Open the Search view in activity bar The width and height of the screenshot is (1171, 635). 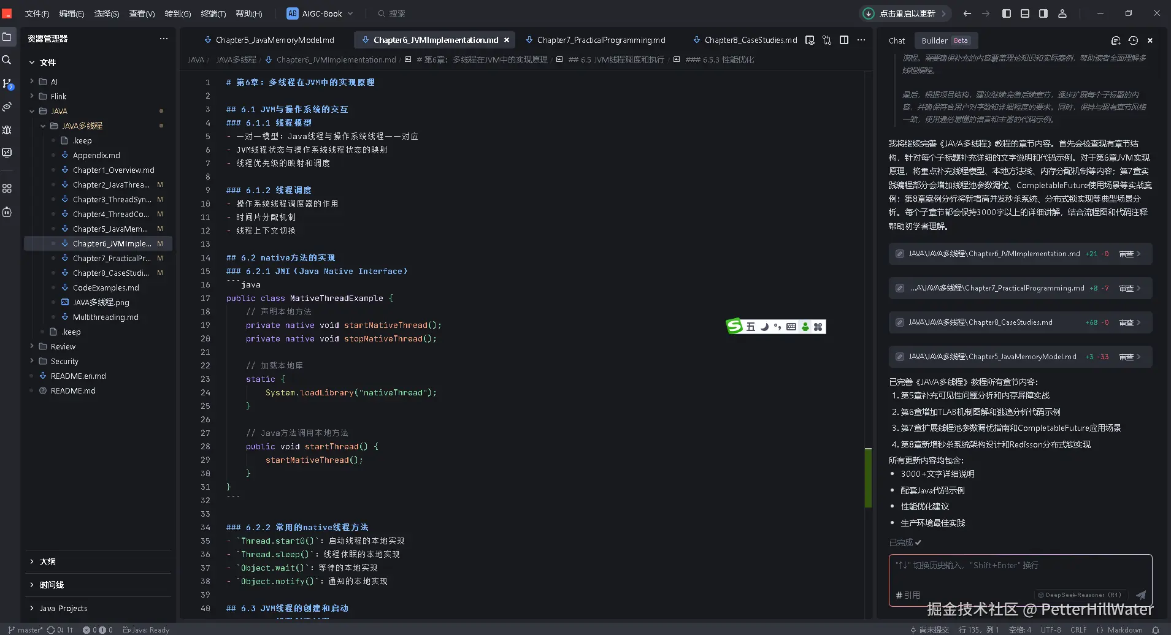pyautogui.click(x=7, y=60)
